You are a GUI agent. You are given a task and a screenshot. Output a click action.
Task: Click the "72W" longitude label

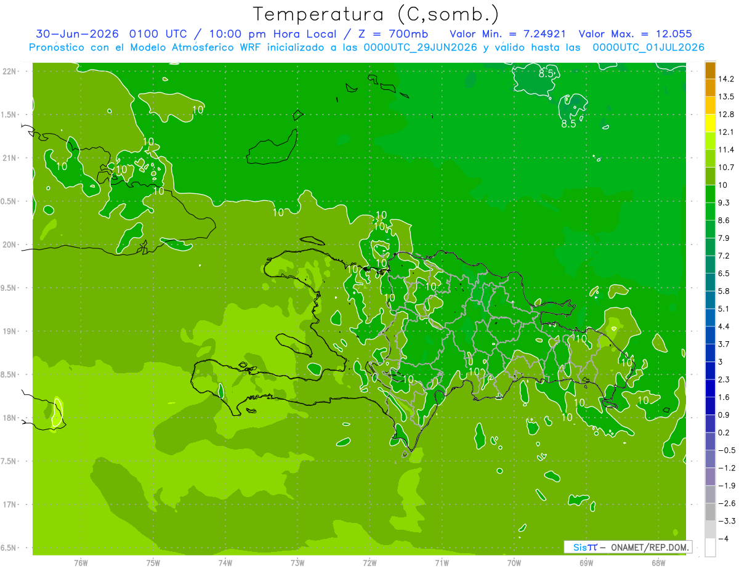(369, 563)
